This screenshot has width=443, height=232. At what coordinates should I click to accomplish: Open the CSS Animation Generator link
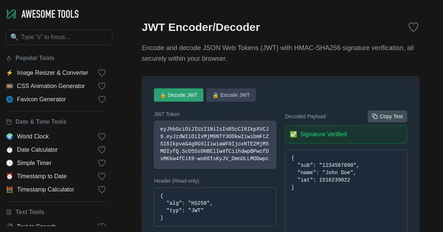click(x=51, y=86)
